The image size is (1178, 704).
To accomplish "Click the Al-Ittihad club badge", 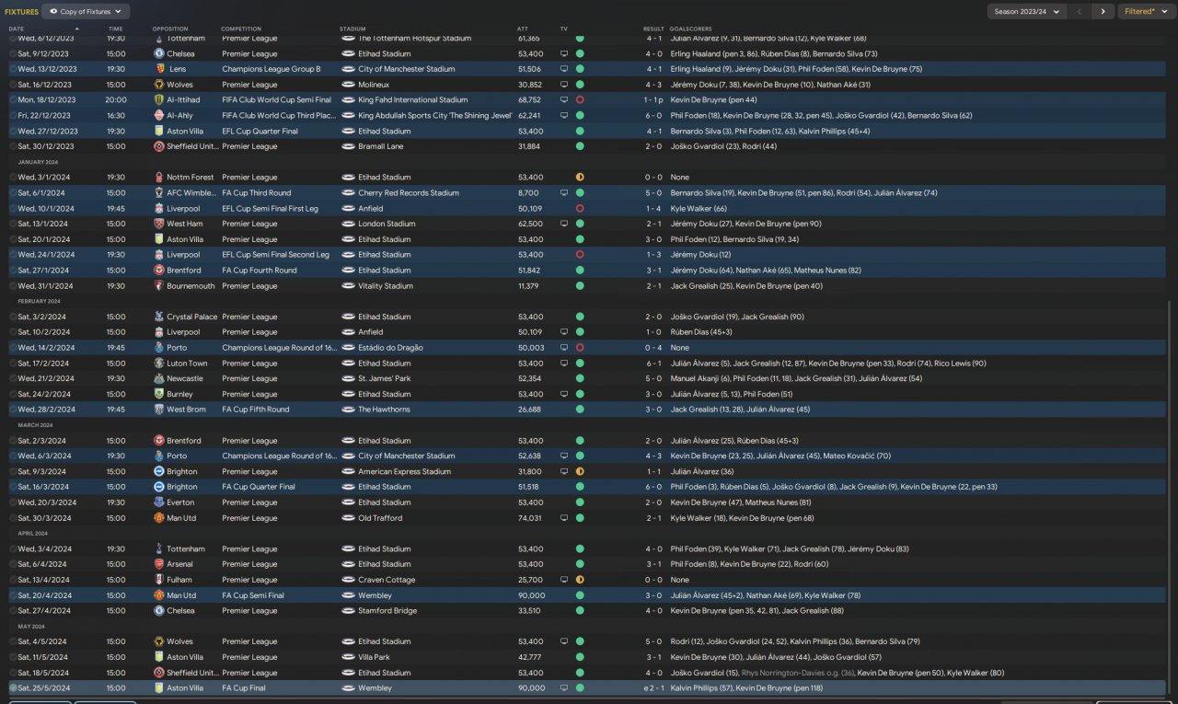I will (x=159, y=100).
